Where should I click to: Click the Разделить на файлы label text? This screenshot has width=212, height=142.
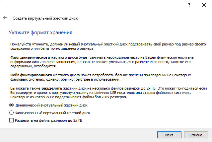coord(48,121)
